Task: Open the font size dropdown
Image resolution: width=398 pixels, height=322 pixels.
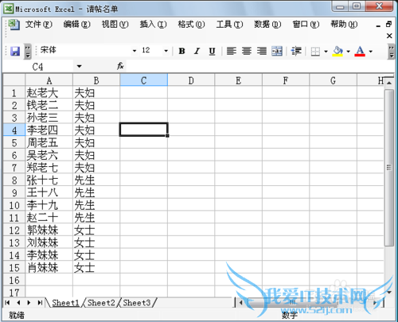Action: [166, 51]
